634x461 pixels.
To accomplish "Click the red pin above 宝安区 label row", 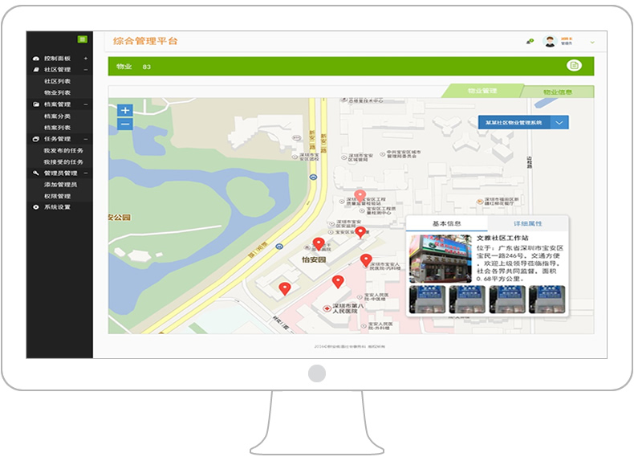I will pyautogui.click(x=360, y=232).
